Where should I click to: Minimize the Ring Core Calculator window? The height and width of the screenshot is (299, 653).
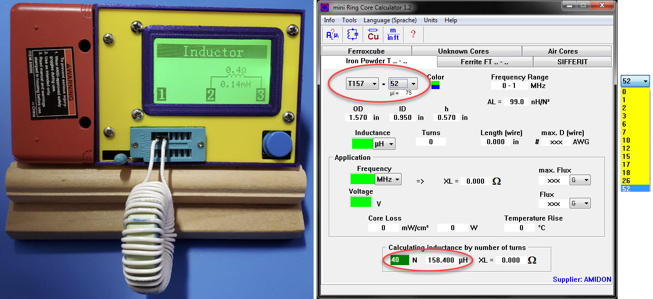[x=570, y=6]
